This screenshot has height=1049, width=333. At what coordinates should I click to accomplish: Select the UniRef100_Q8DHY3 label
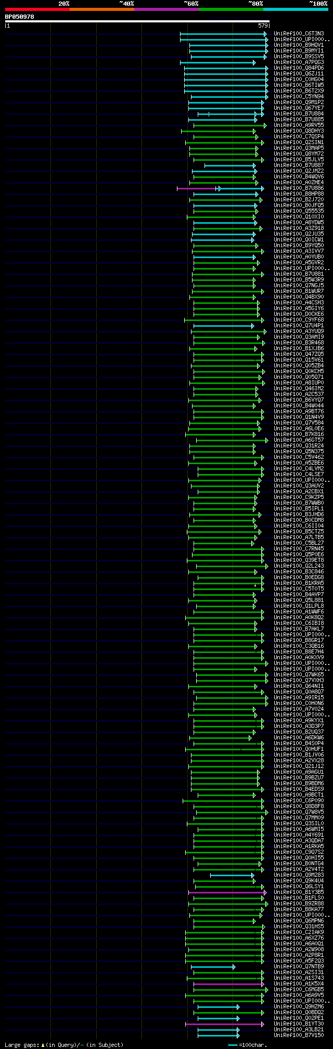click(x=299, y=131)
